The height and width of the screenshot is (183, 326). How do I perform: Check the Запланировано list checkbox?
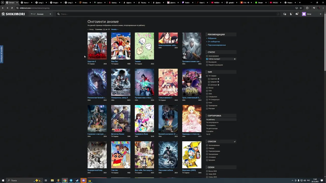click(207, 145)
